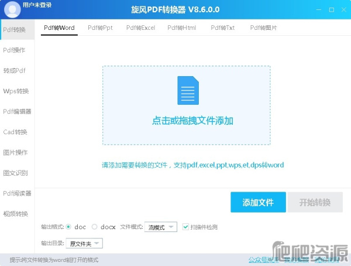The height and width of the screenshot is (266, 351).
Task: Close the PDF converter window
Action: point(344,9)
